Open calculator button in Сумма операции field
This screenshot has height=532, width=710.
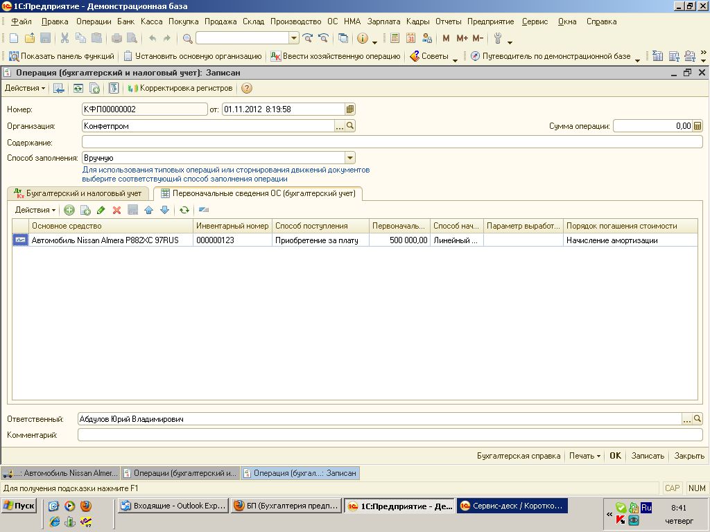tap(698, 126)
